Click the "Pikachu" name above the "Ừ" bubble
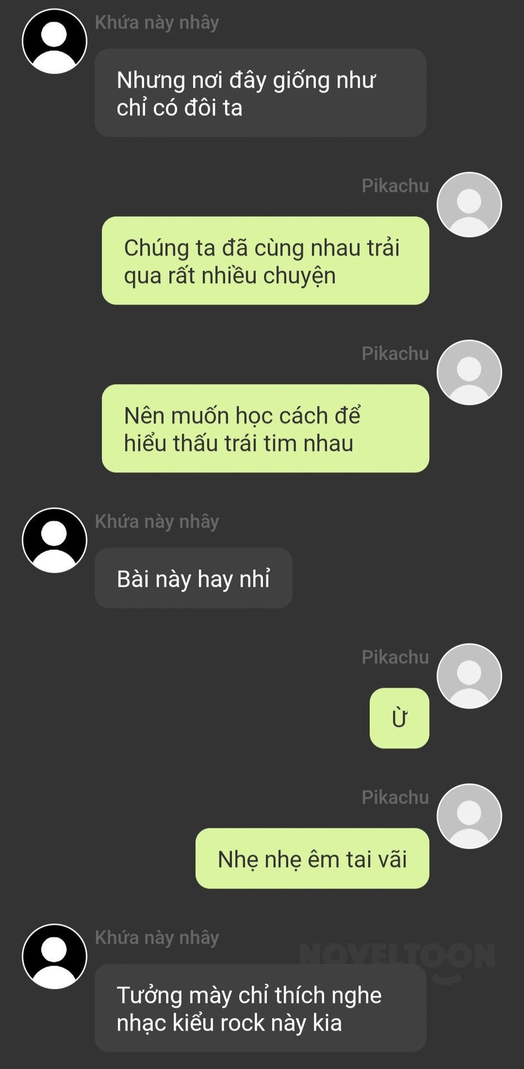524x1069 pixels. (395, 657)
